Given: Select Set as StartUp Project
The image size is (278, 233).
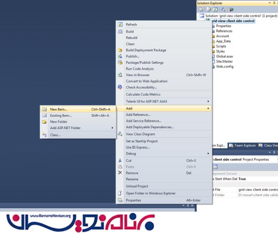Looking at the screenshot, I should 142,141.
